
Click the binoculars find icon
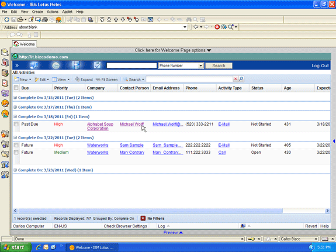tap(189, 20)
